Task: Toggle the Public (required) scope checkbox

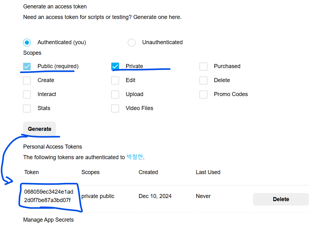Action: click(27, 66)
